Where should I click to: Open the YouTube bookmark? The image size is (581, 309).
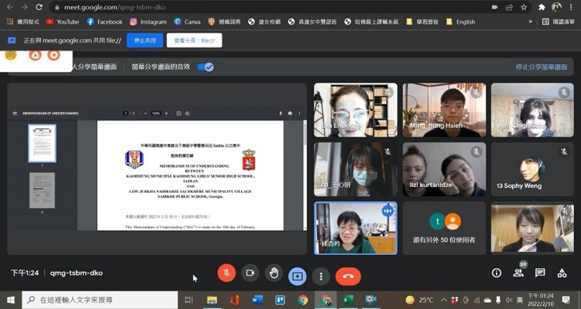pos(63,22)
